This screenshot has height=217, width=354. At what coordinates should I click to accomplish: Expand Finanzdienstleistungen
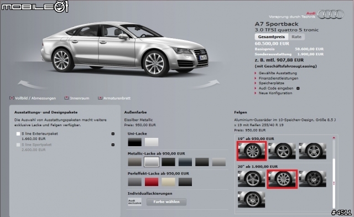(x=278, y=78)
